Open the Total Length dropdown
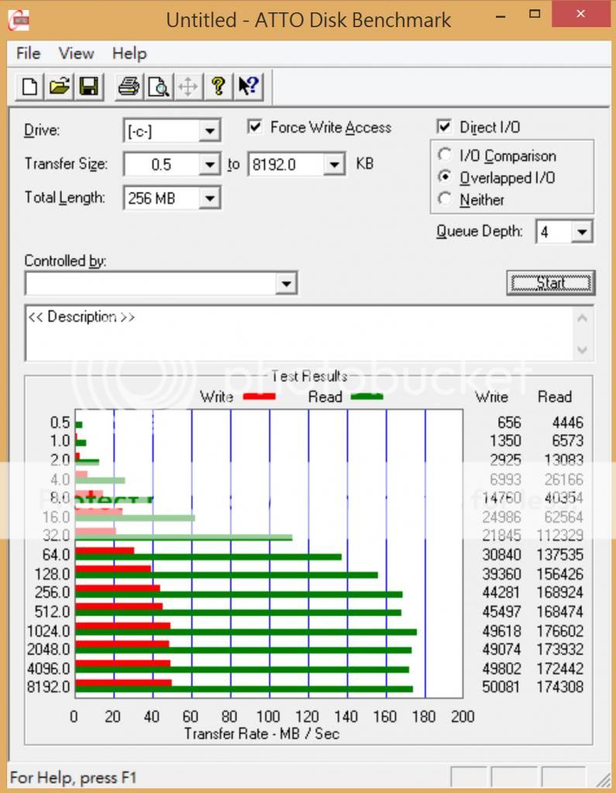This screenshot has height=793, width=616. (209, 199)
